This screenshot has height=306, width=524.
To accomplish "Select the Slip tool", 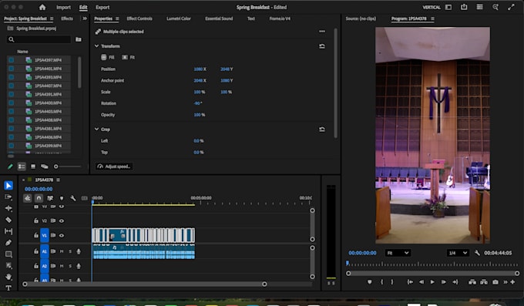I will (8, 231).
